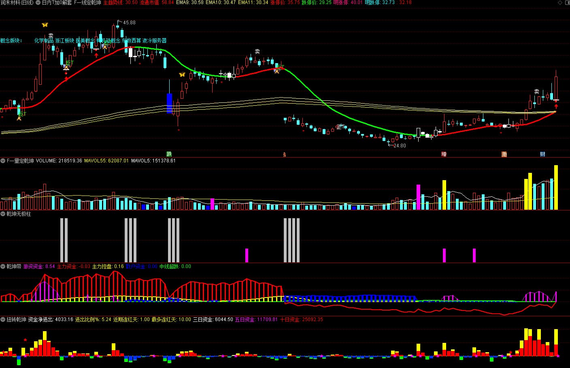Click the 增 event marker on timeline

pyautogui.click(x=444, y=154)
